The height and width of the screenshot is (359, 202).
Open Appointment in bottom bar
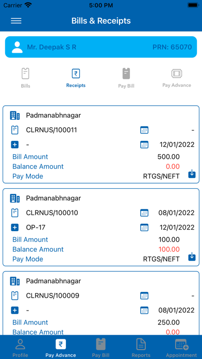point(181,348)
